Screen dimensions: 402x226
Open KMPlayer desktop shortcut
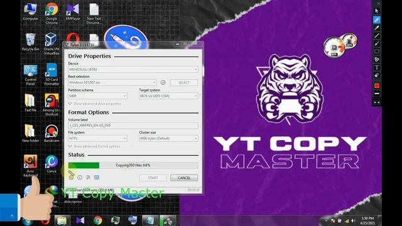73,12
